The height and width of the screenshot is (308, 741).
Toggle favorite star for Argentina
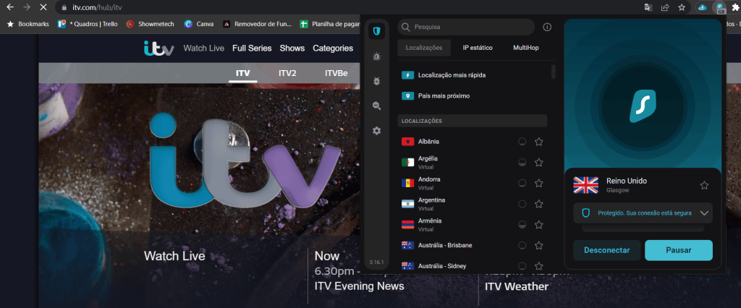click(x=538, y=204)
